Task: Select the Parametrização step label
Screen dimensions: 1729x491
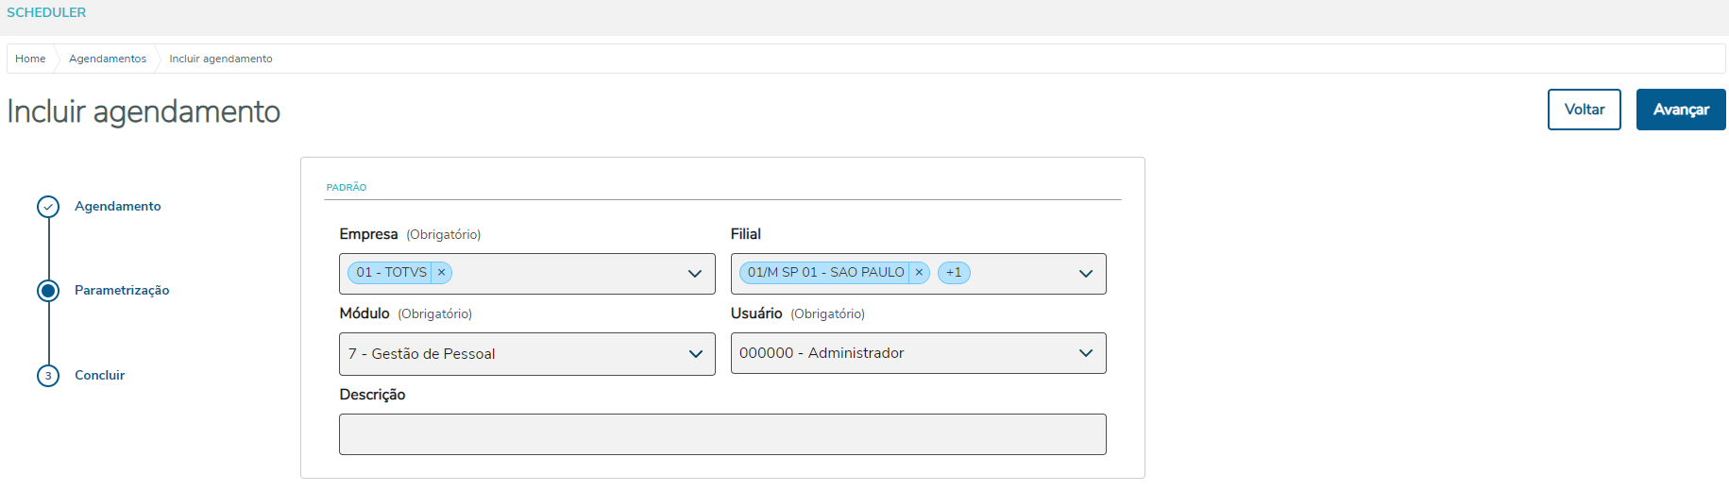Action: tap(122, 291)
